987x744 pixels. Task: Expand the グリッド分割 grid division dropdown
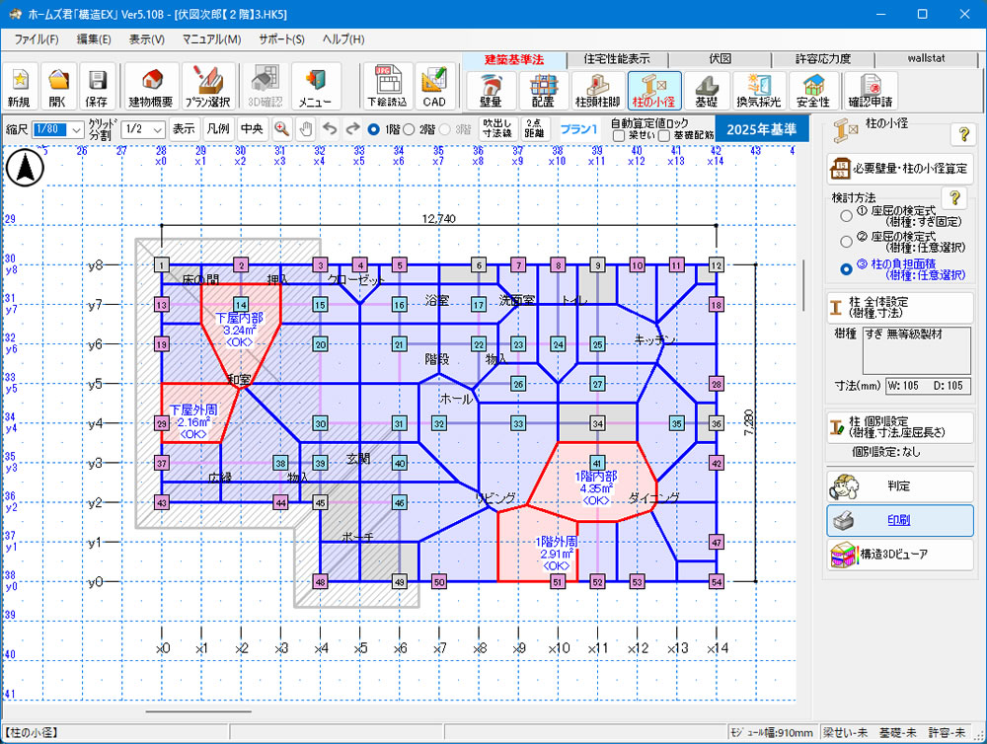[x=154, y=129]
